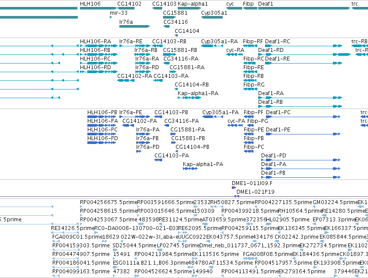Click the Fibp-RF transcript label
The height and width of the screenshot is (278, 368).
253,42
